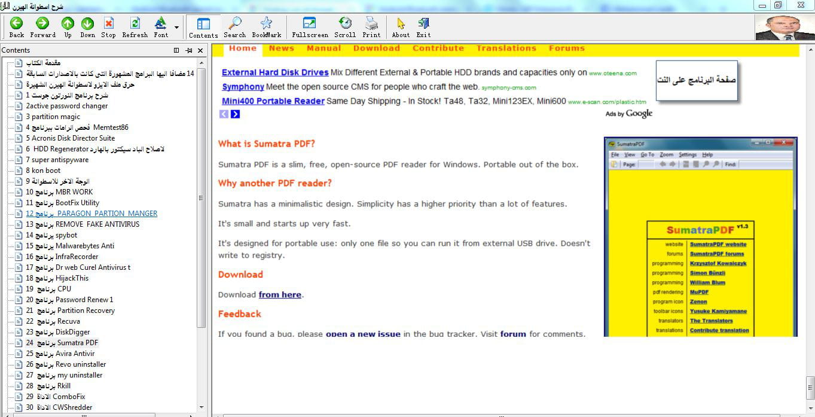Select '7 super antispyware' tree item
This screenshot has width=815, height=417.
click(57, 160)
